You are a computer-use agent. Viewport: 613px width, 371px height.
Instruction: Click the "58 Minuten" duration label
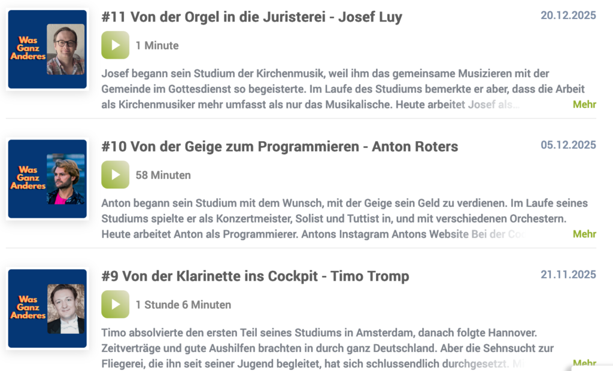coord(163,175)
